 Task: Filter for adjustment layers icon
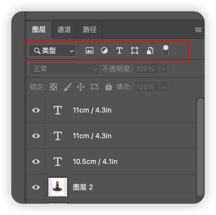click(105, 50)
